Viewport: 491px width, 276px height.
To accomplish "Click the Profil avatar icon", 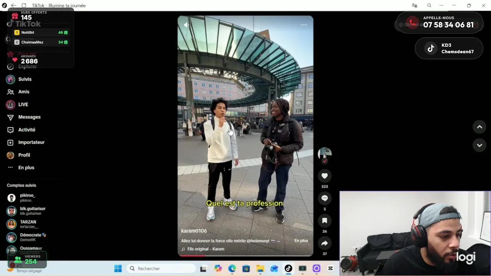I will coord(10,155).
